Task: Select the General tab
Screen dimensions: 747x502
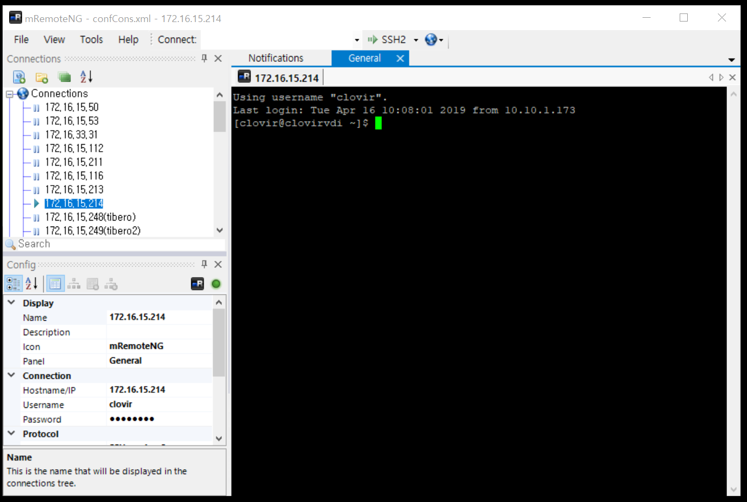Action: 365,58
